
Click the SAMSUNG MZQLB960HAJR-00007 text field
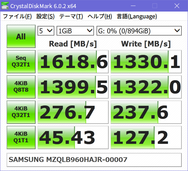click(x=94, y=160)
